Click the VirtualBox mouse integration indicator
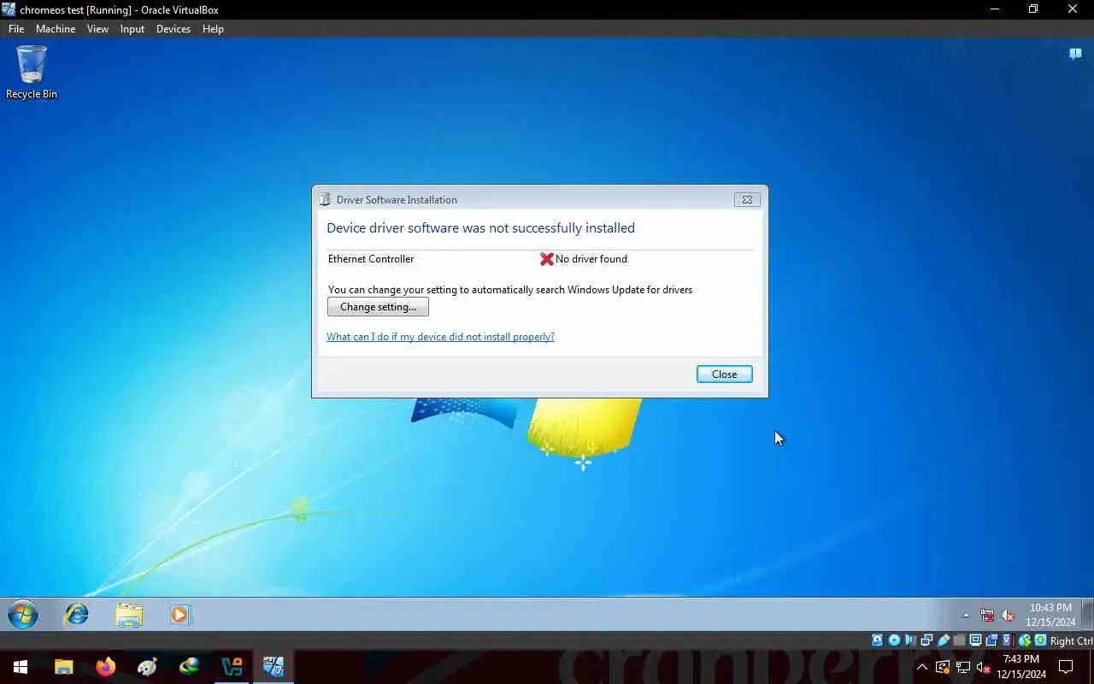Screen dimensions: 1094x684 point(1025,640)
